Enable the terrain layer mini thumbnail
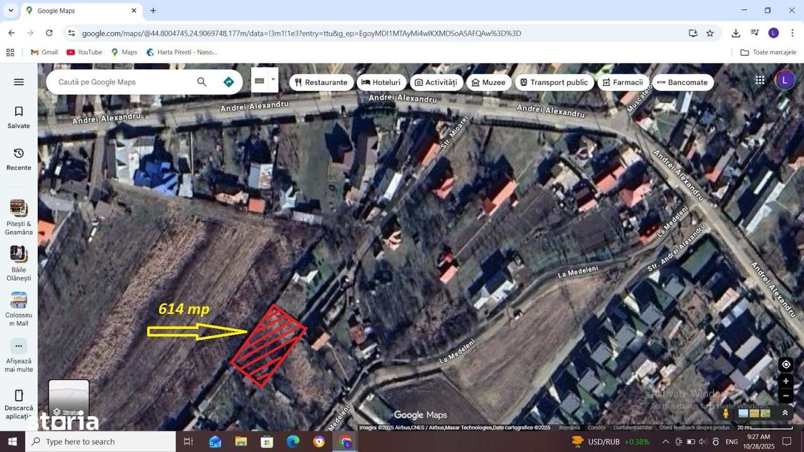Image resolution: width=804 pixels, height=452 pixels. click(x=764, y=412)
